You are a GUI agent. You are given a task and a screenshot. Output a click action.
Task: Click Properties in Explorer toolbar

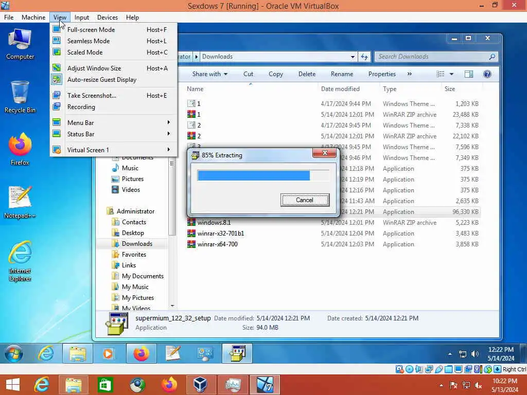382,74
